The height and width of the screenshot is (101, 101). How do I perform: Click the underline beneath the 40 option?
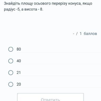59,64
